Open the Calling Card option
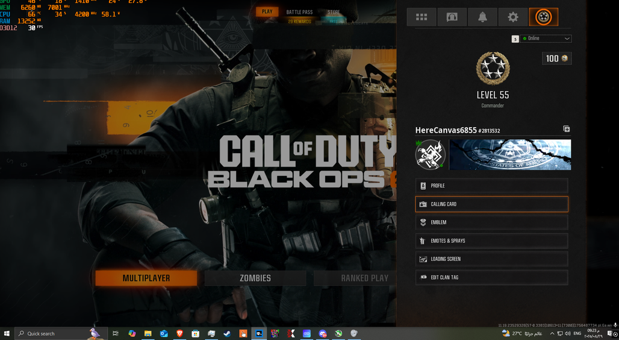This screenshot has width=619, height=340. click(491, 204)
